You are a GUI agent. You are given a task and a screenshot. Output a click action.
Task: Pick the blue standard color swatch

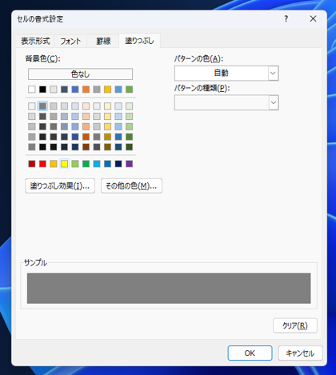click(x=107, y=164)
